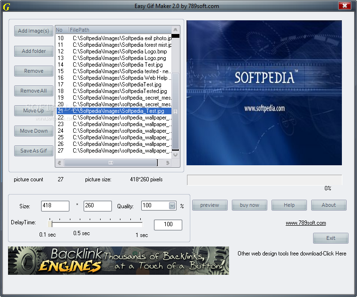Click the Move Down button
The width and height of the screenshot is (357, 297).
(34, 131)
